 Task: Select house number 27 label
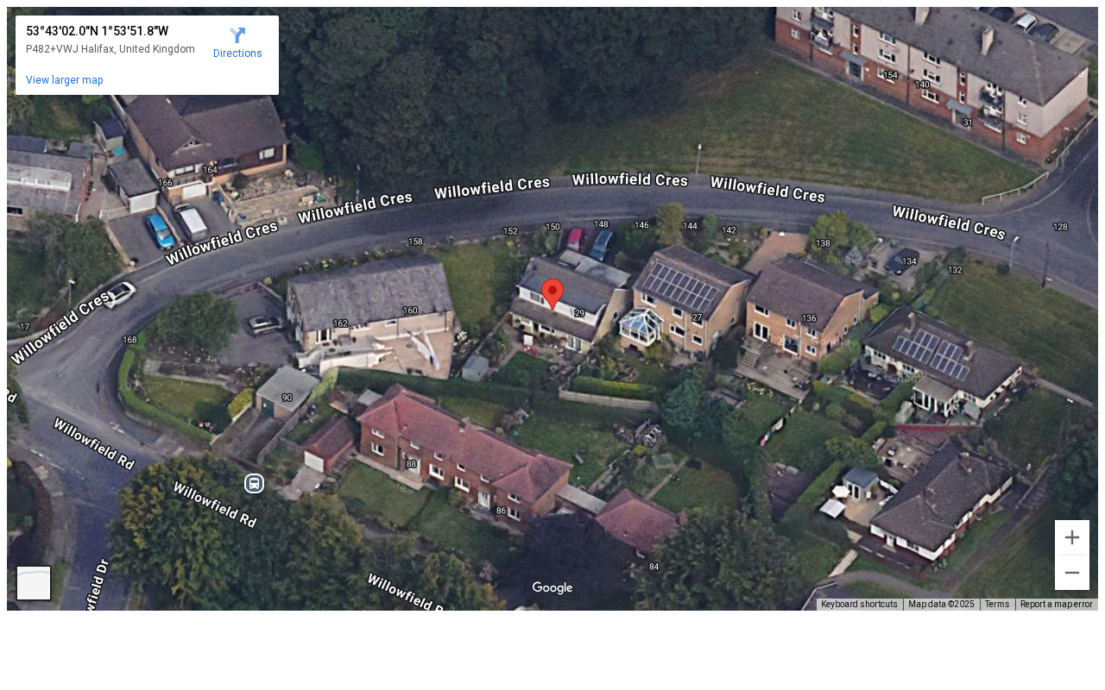pyautogui.click(x=697, y=318)
